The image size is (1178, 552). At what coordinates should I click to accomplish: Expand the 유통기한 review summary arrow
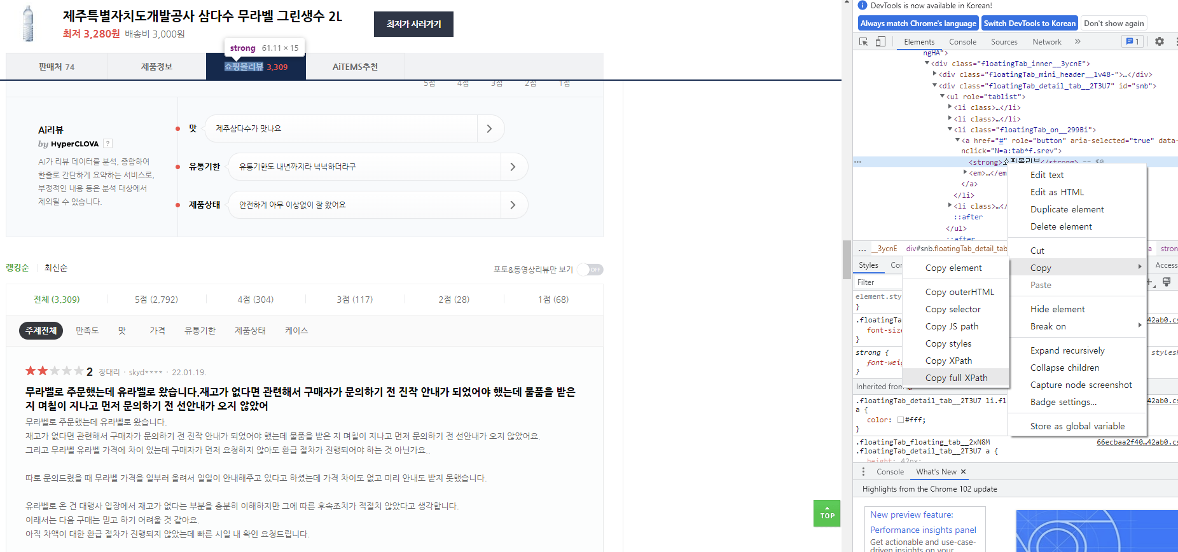point(513,167)
